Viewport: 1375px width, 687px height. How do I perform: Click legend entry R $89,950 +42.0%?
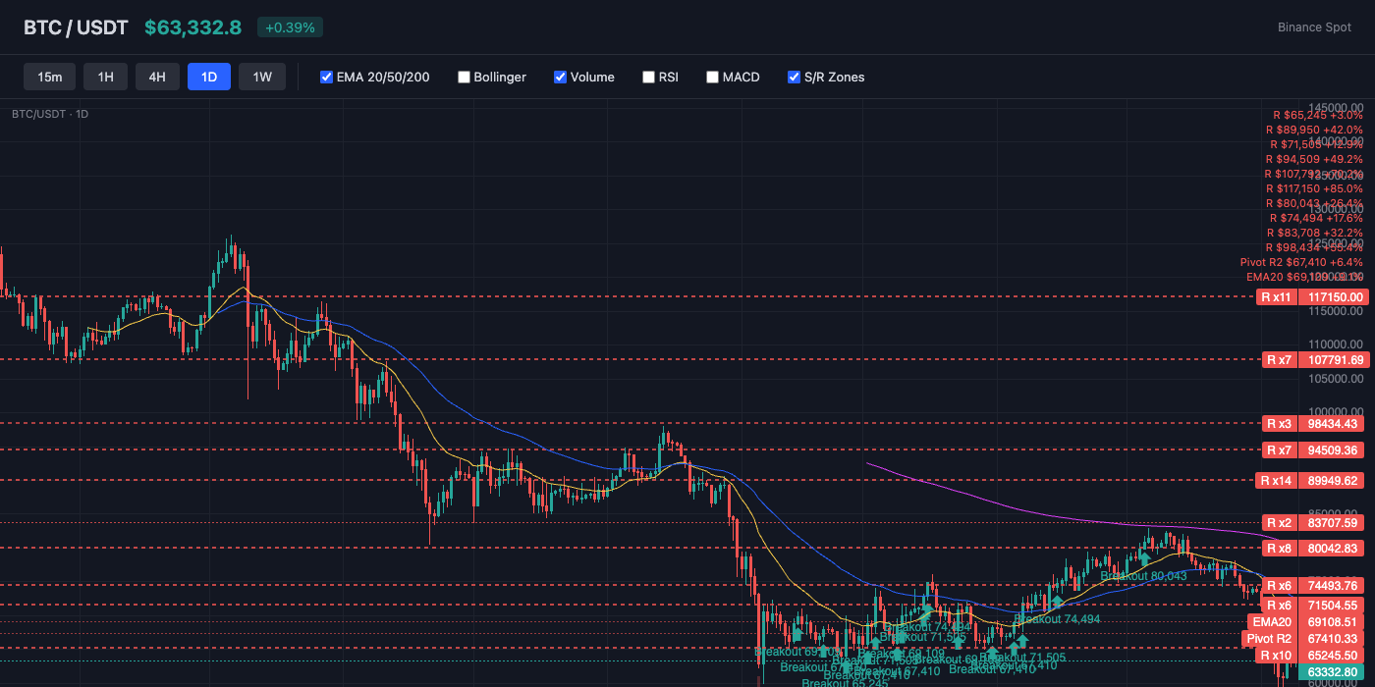pyautogui.click(x=1314, y=130)
